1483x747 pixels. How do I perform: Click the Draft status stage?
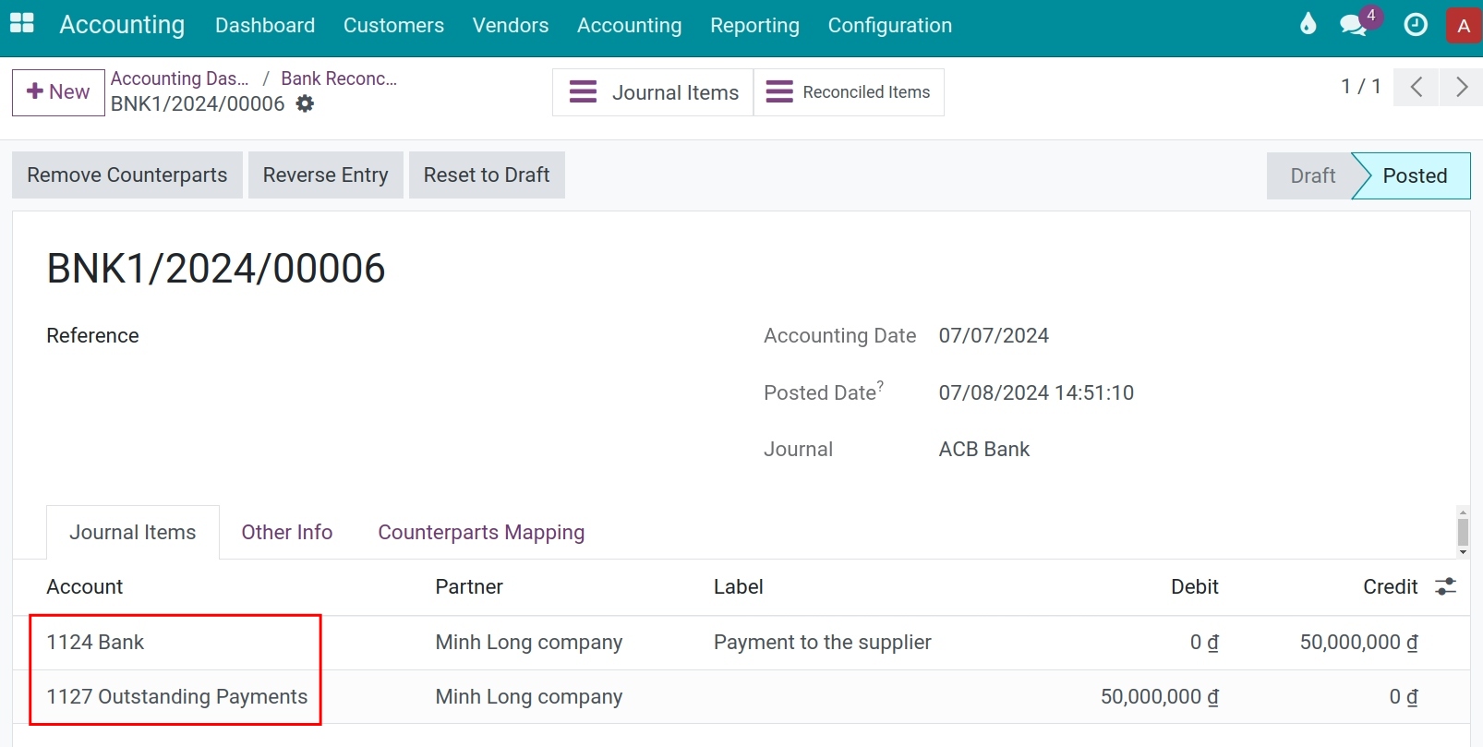pyautogui.click(x=1312, y=175)
